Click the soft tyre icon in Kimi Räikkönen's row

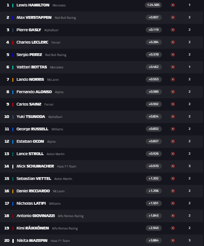tap(173, 228)
